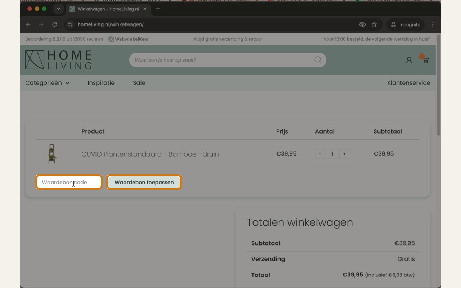Open the Sale menu item
461x288 pixels.
[x=139, y=83]
